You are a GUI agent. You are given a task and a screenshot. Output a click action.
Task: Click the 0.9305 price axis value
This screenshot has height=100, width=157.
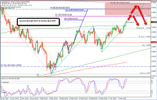coord(154,3)
